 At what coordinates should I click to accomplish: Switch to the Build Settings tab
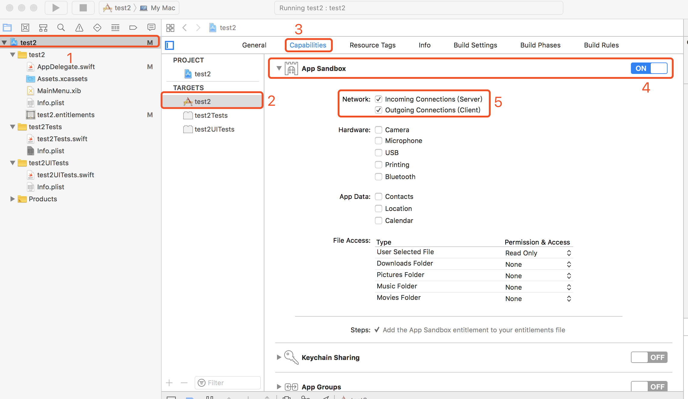[x=475, y=45]
